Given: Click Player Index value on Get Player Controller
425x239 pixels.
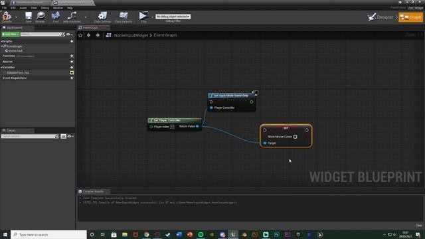Looking at the screenshot, I should tap(172, 127).
